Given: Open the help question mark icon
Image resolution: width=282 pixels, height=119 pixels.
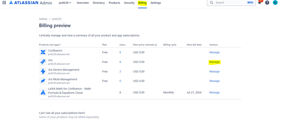Looking at the screenshot, I should tap(267, 3).
